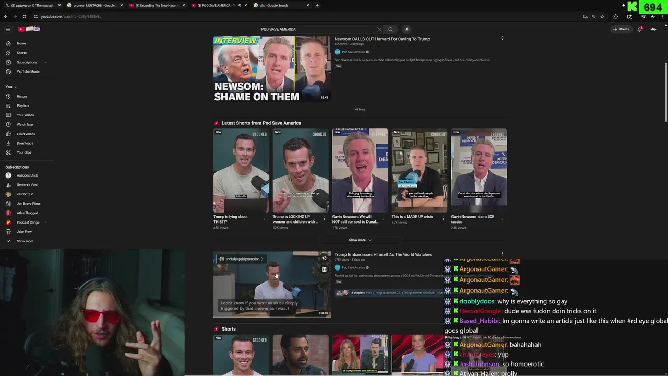
Task: Click the Create button
Action: (x=622, y=29)
